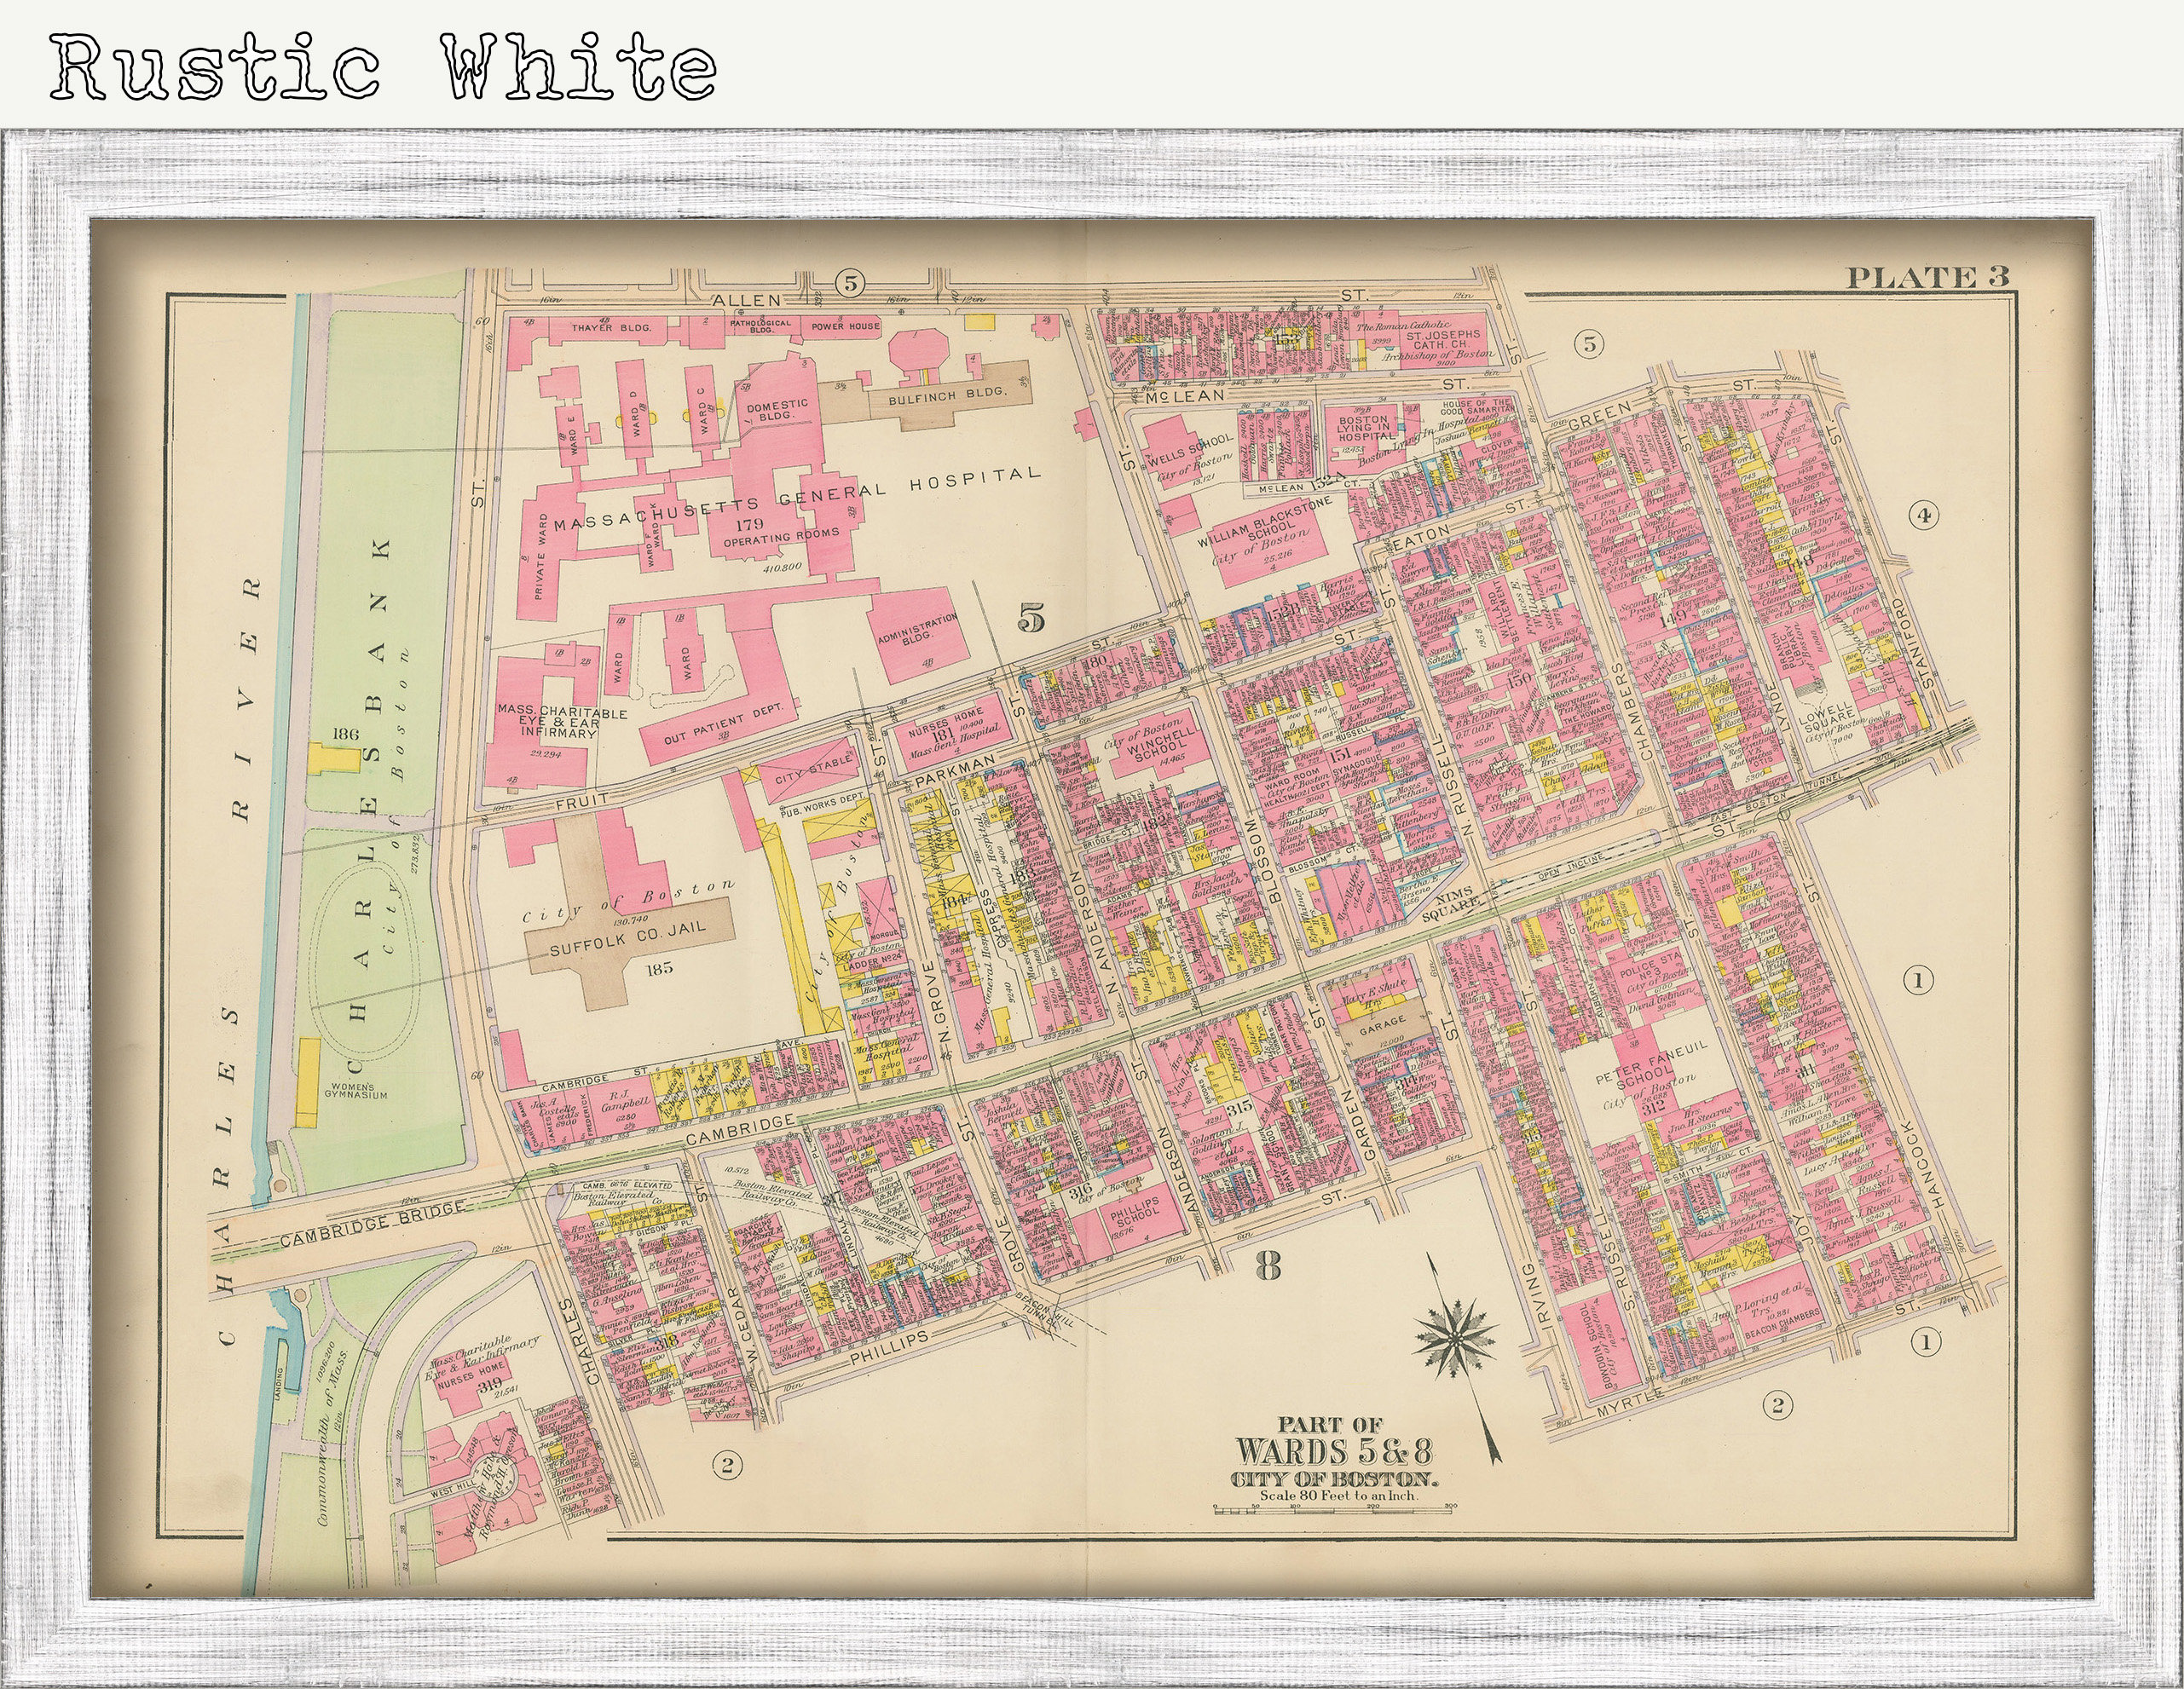2184x1689 pixels.
Task: Click the 'Rustic White' frame title
Action: [x=384, y=66]
